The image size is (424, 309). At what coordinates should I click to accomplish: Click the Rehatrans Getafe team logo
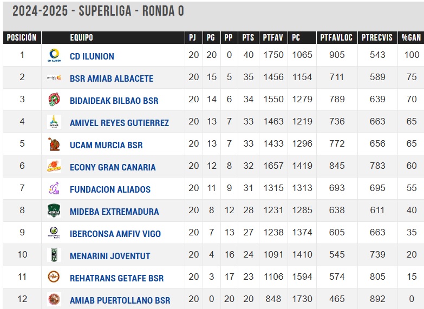tap(54, 277)
